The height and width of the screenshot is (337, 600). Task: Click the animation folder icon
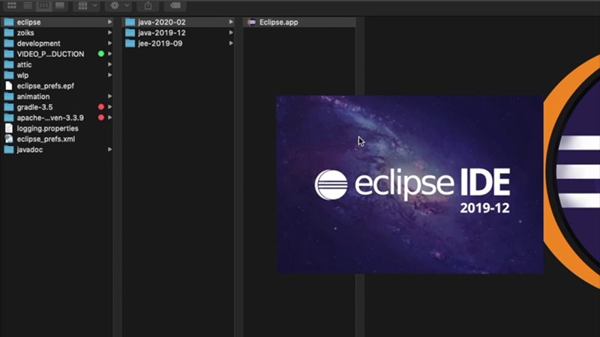(9, 97)
